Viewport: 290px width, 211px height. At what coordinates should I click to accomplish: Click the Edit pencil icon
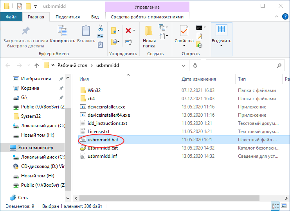click(199, 36)
